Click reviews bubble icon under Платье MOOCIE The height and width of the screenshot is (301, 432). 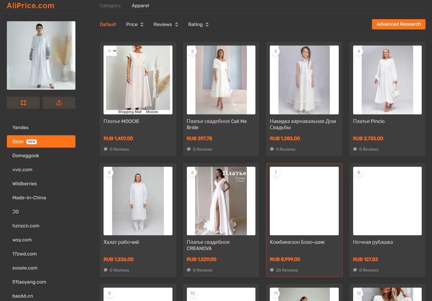pos(106,149)
